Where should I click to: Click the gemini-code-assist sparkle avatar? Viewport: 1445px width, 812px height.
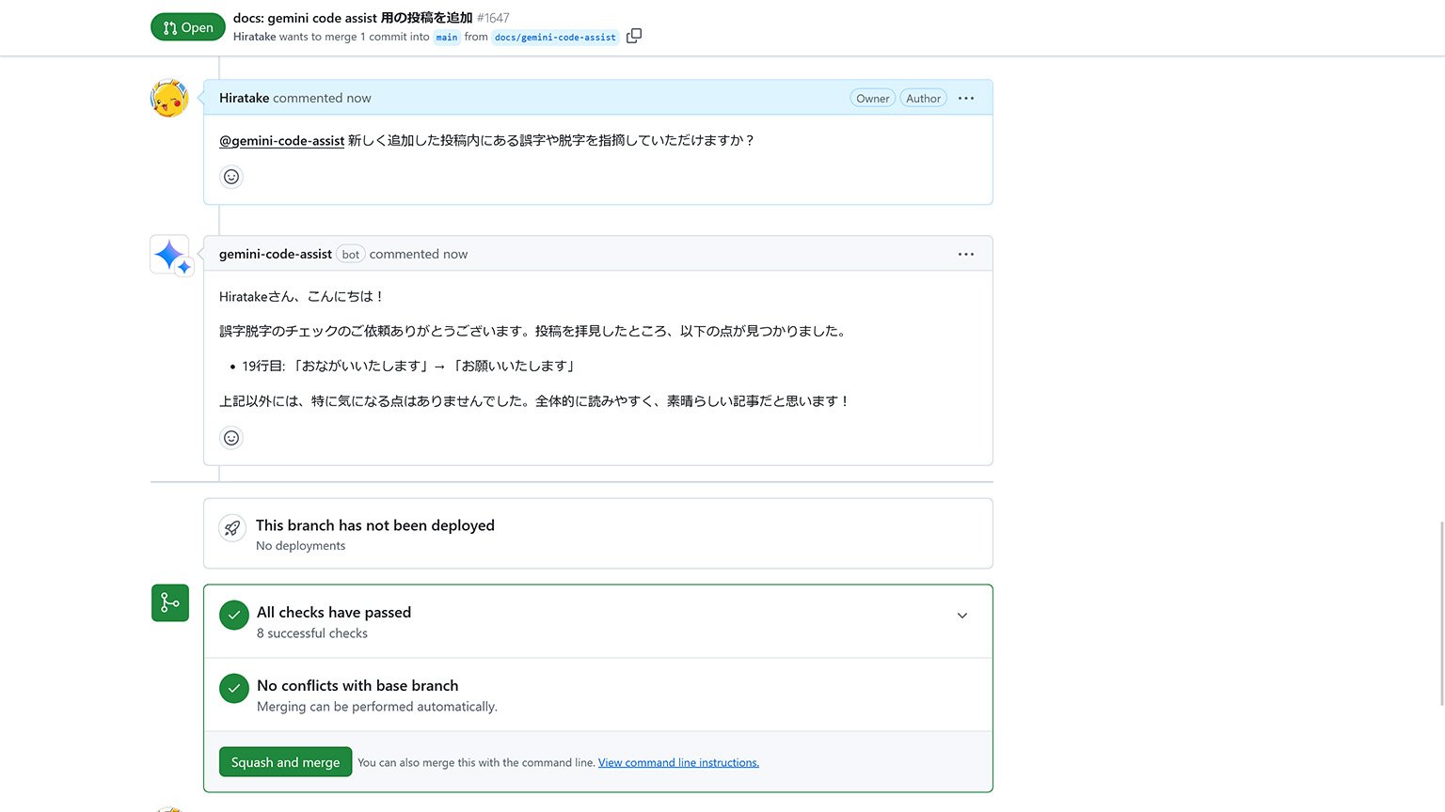click(x=170, y=255)
